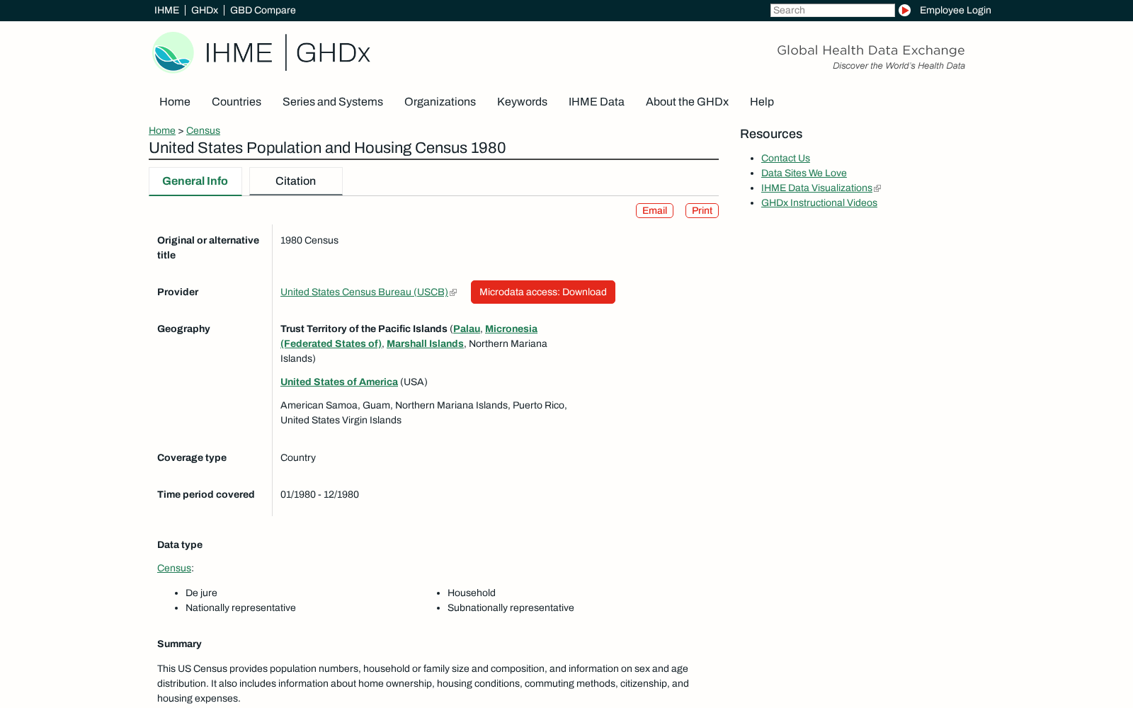Click 'Global Health Data Exchange' tagline text

[871, 50]
